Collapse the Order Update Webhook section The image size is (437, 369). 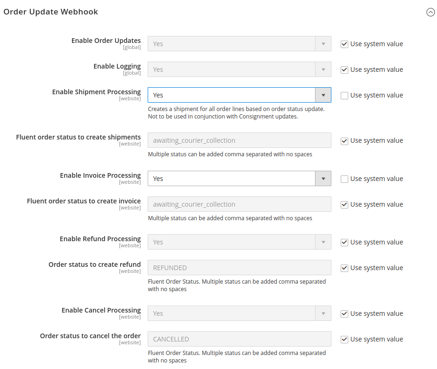click(x=430, y=13)
